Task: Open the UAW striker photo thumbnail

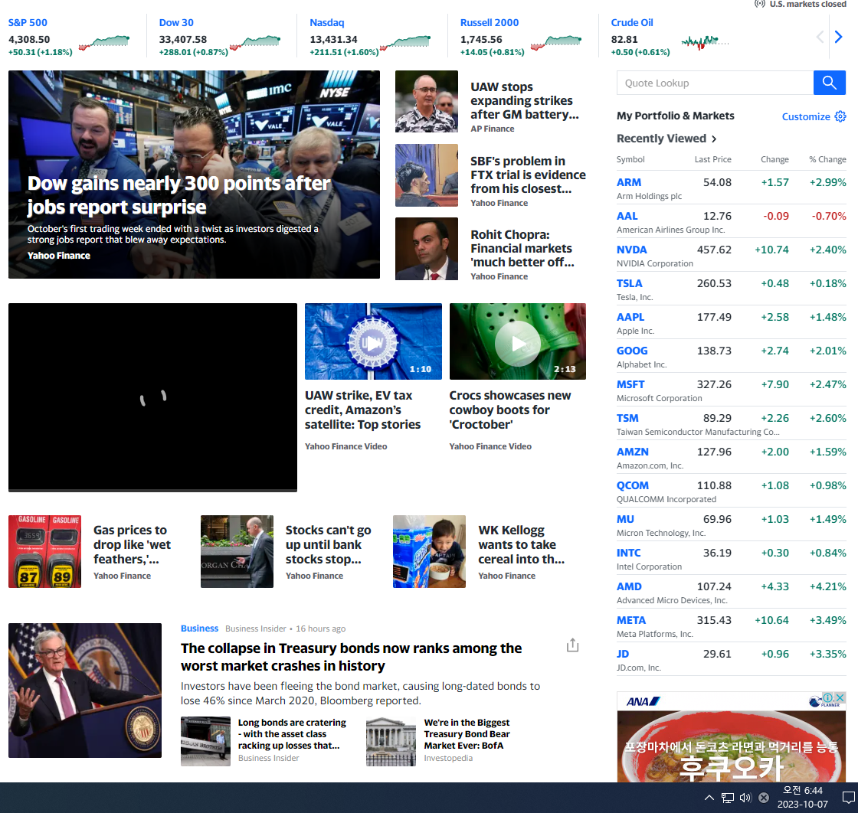Action: (426, 101)
